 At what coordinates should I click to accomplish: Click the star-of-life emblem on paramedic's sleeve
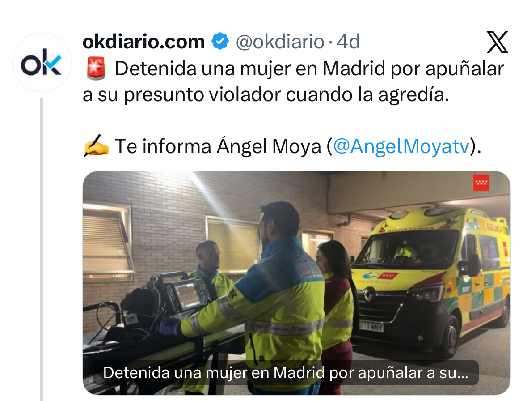233,293
